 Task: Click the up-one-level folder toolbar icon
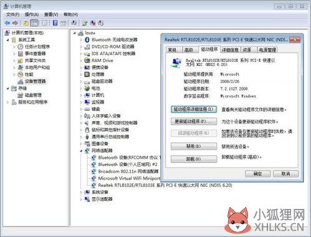[x=26, y=23]
